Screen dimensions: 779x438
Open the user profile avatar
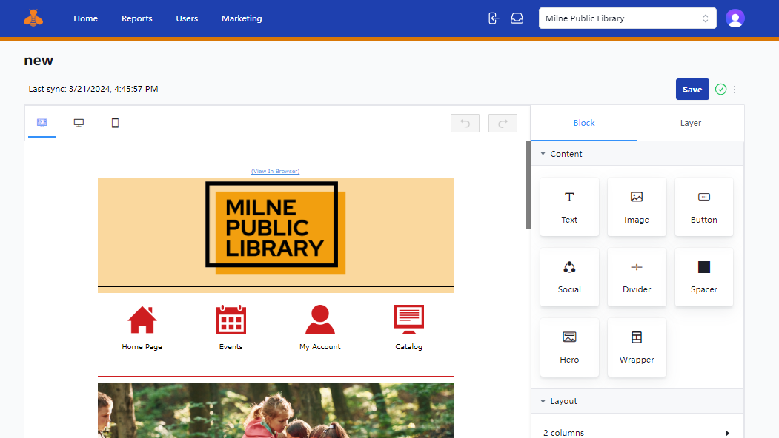point(735,18)
